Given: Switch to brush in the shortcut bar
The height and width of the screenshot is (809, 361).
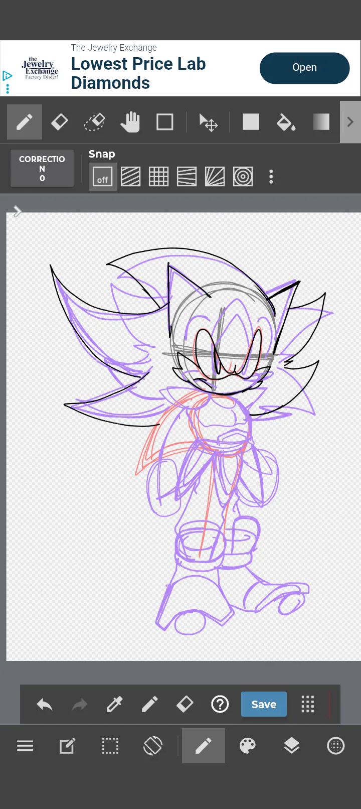Looking at the screenshot, I should coord(150,705).
